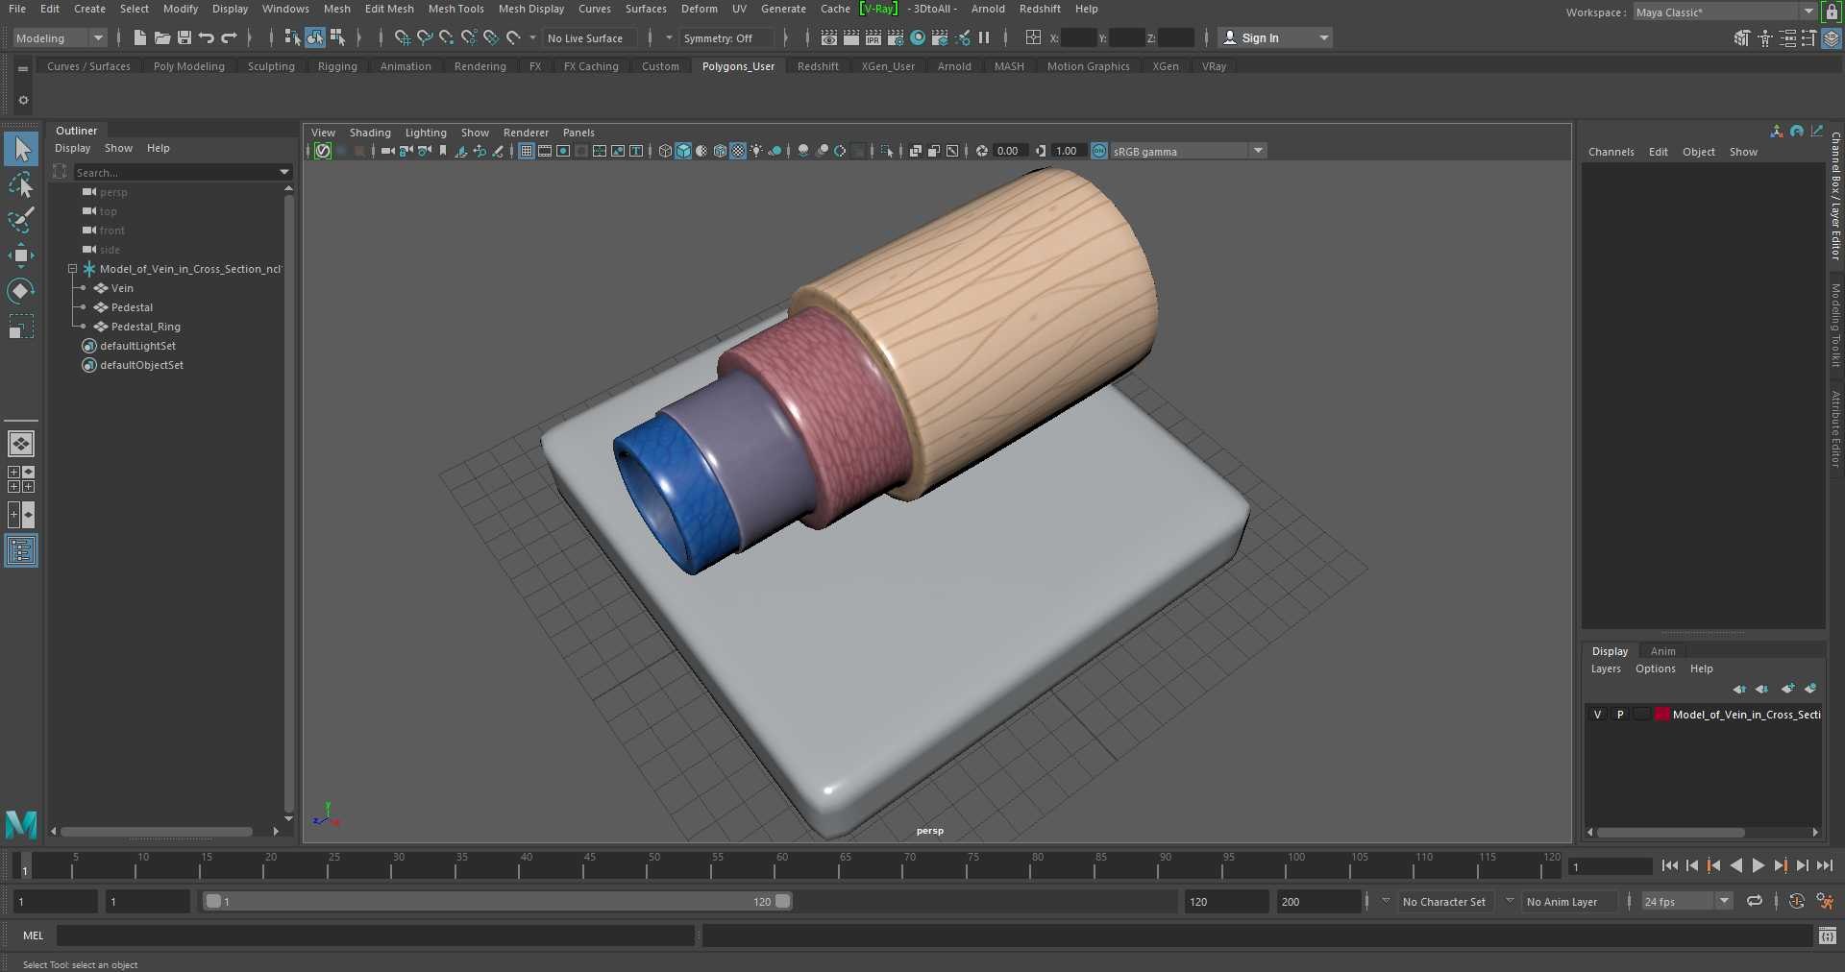Activate the Rotate tool

click(21, 290)
